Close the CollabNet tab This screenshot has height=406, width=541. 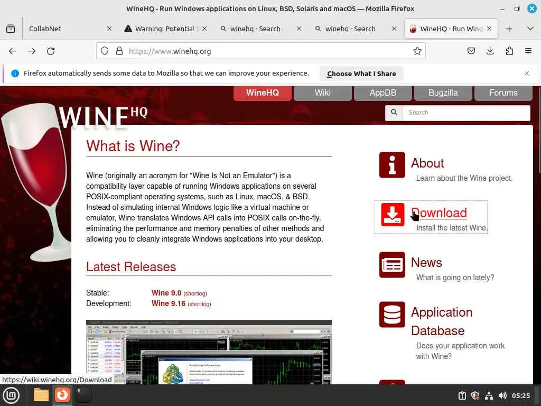coord(109,29)
